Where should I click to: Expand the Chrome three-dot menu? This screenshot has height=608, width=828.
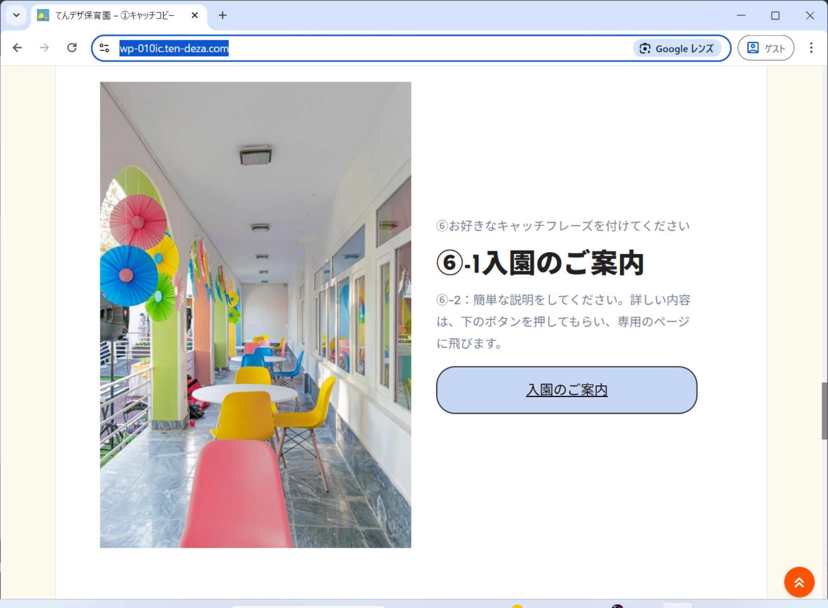[x=811, y=48]
